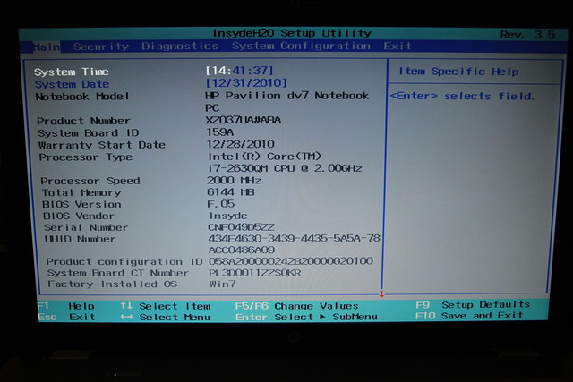Open the Diagnostics tab

(180, 46)
